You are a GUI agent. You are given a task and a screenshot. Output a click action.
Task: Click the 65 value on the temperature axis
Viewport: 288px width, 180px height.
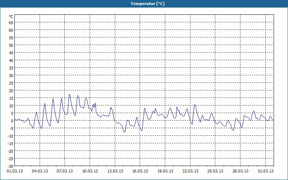[x=11, y=23]
